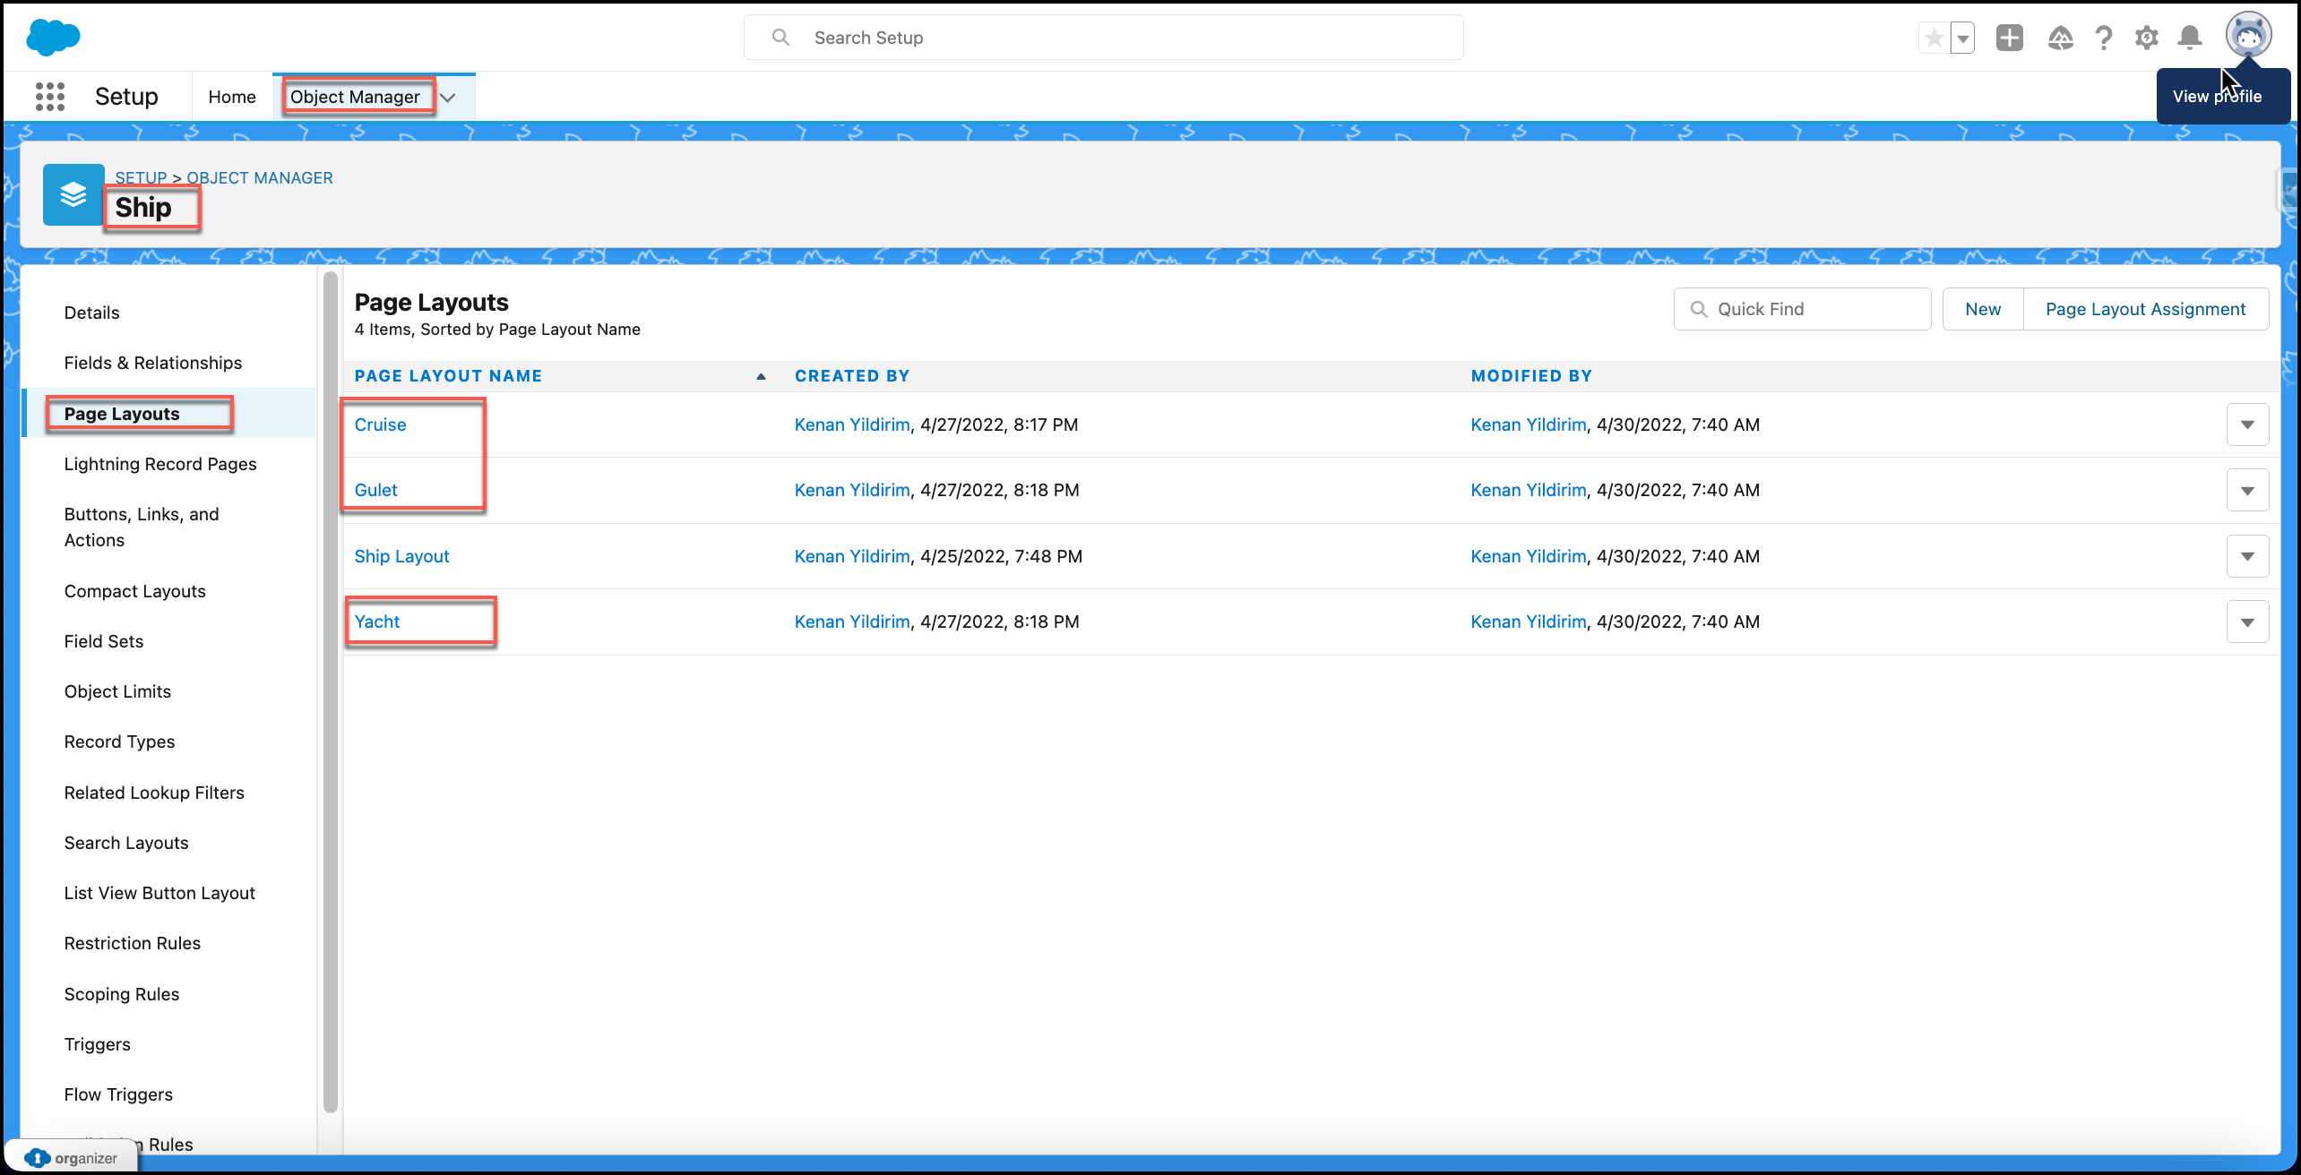The image size is (2301, 1175).
Task: Open Lightning Record Pages in the sidebar
Action: [x=160, y=464]
